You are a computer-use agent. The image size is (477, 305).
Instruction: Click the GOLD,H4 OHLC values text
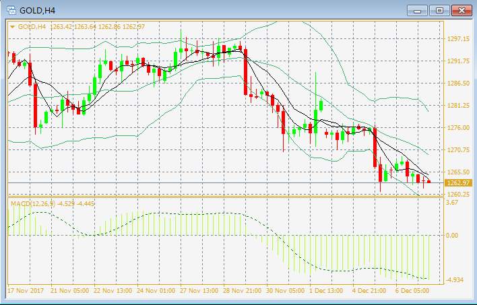tap(97, 27)
